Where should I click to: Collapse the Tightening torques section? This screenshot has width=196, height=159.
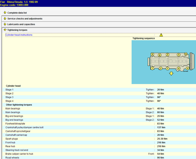tap(17, 30)
